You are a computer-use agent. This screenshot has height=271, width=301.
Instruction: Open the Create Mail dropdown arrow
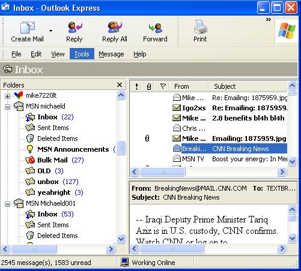[50, 31]
